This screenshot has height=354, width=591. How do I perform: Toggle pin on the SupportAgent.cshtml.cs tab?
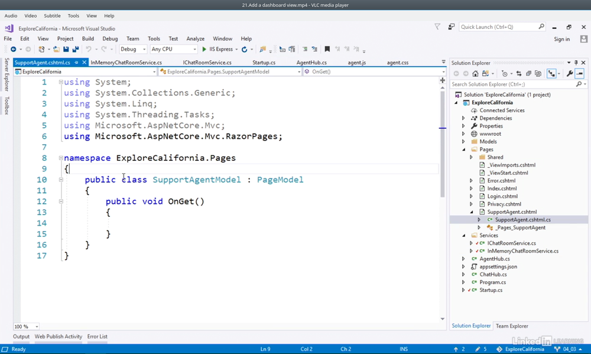[x=76, y=63]
